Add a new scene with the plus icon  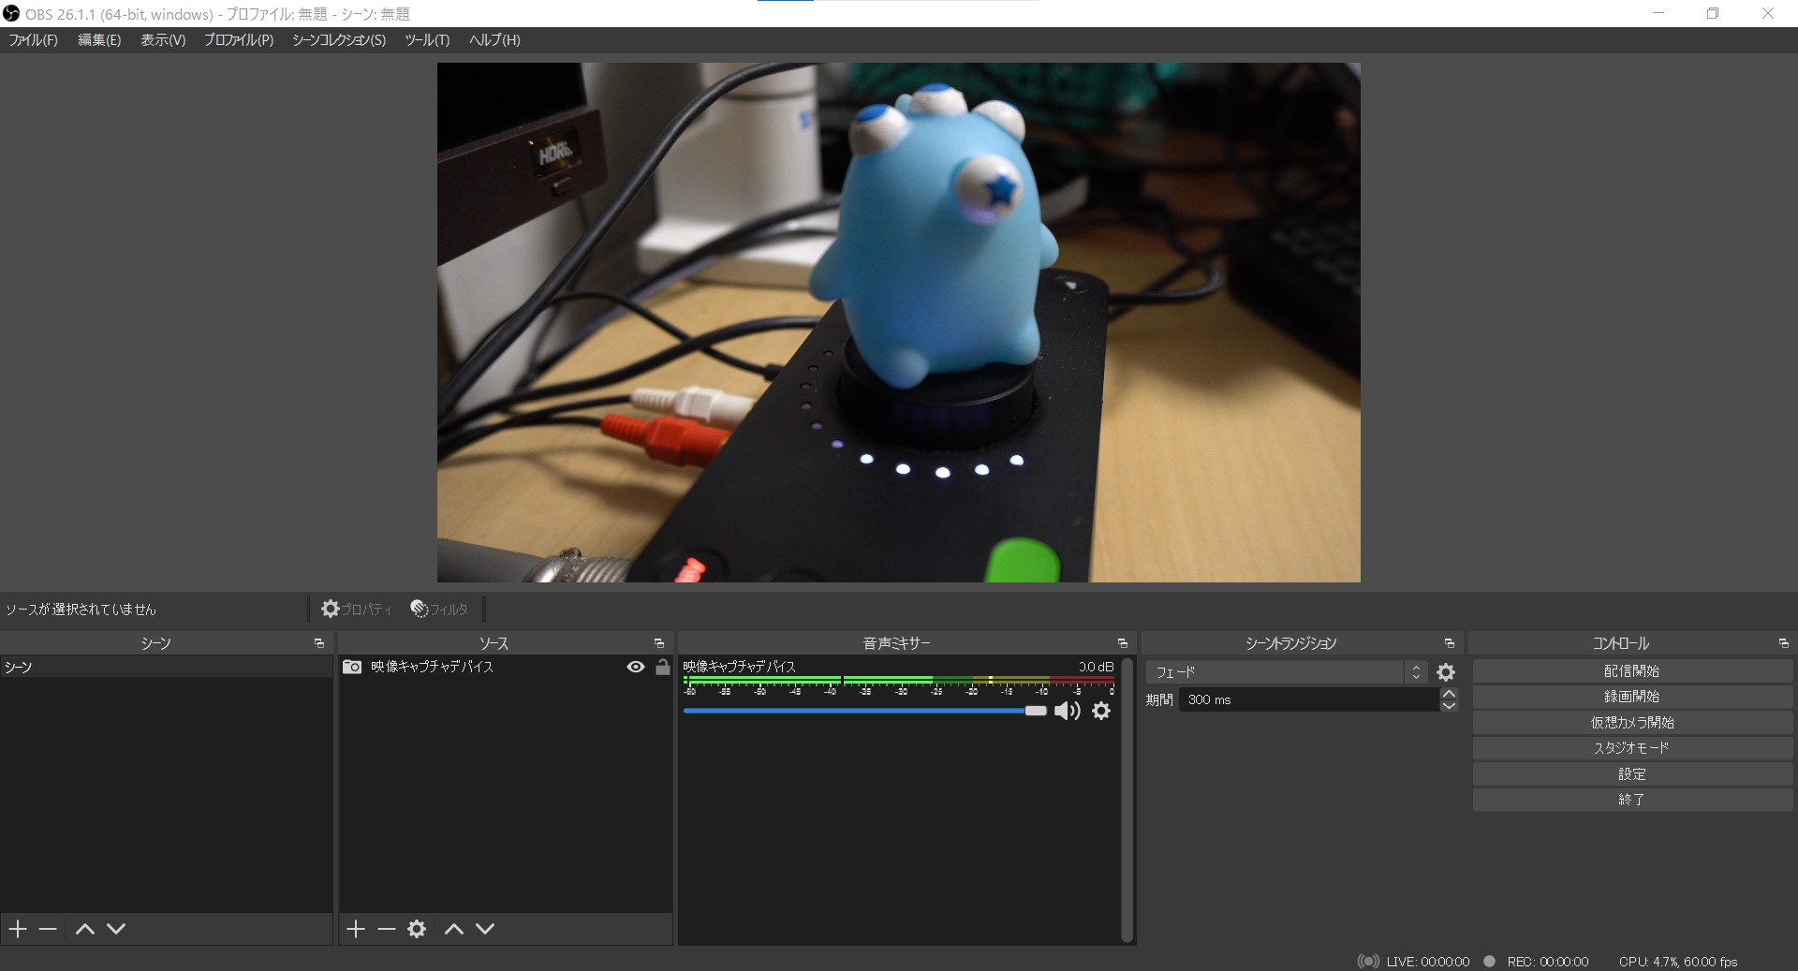pyautogui.click(x=16, y=929)
